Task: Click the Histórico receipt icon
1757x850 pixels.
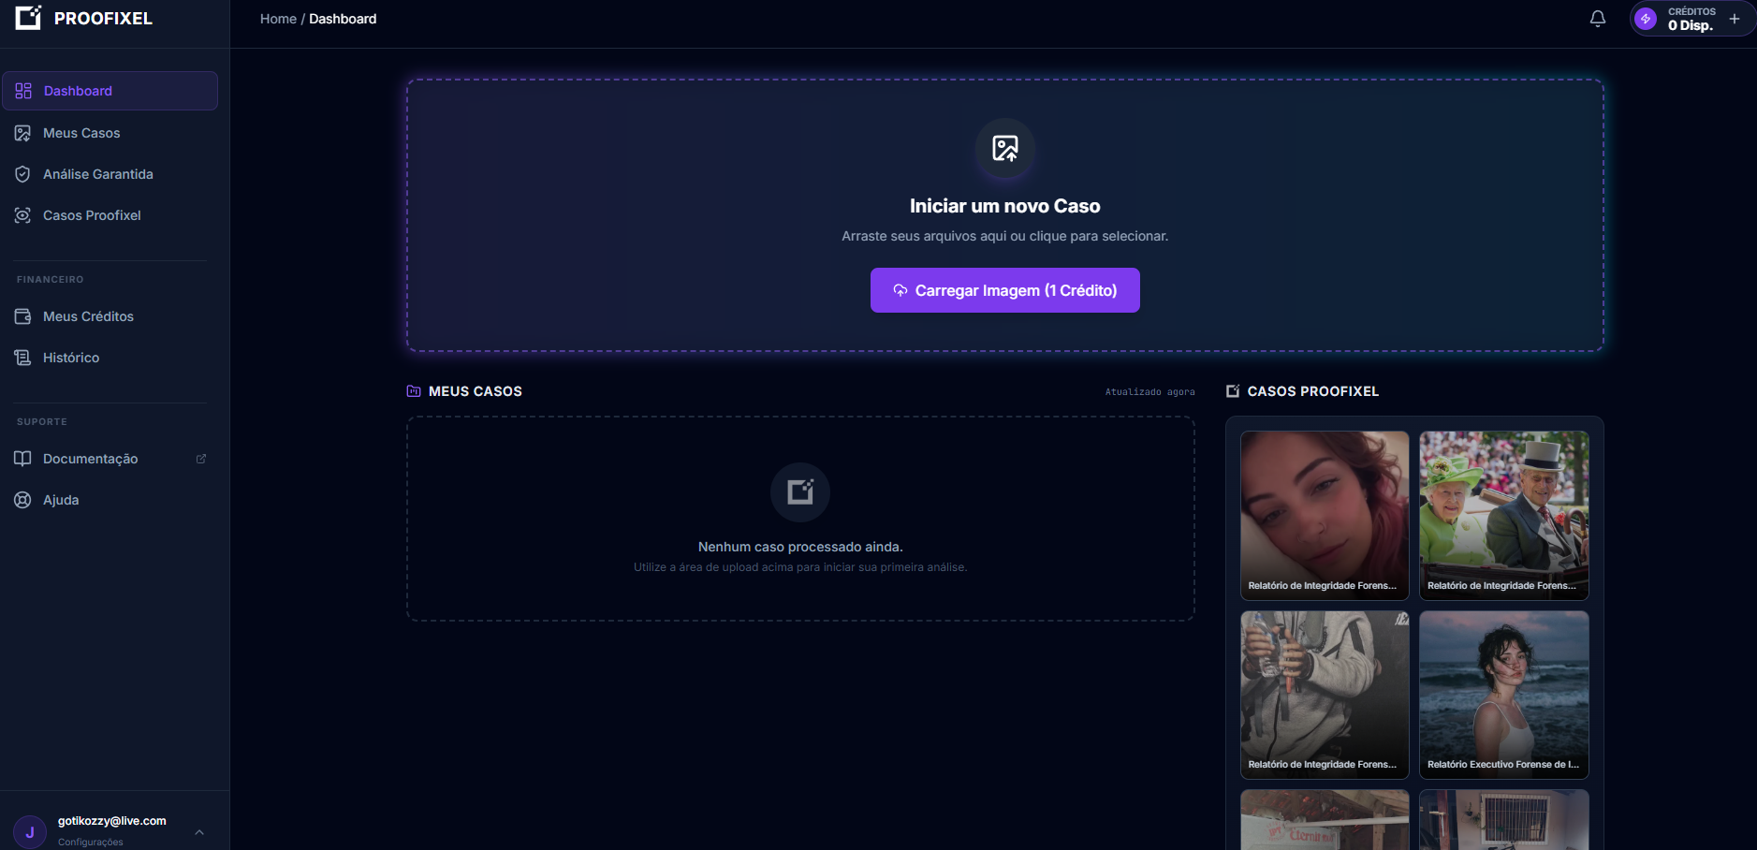Action: tap(22, 358)
